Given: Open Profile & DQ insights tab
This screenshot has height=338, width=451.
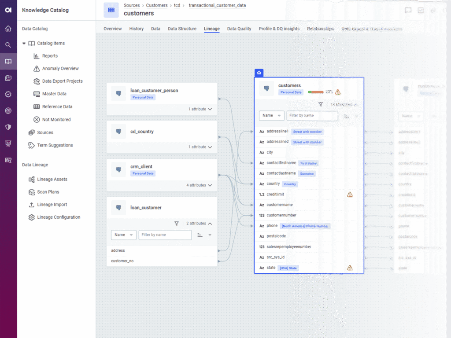Looking at the screenshot, I should [x=279, y=29].
